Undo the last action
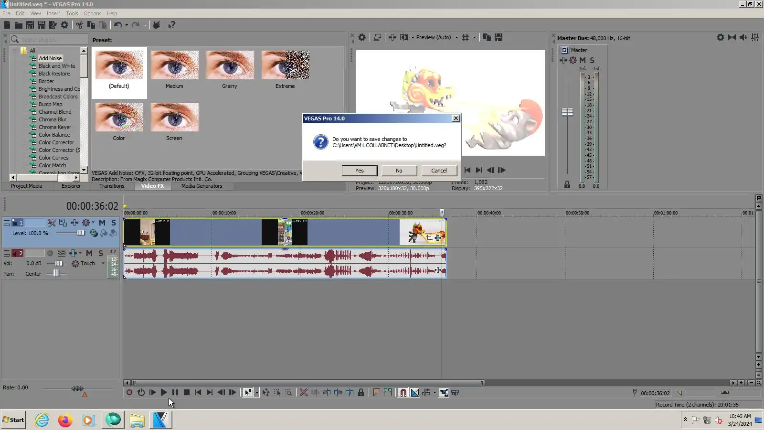 point(117,25)
